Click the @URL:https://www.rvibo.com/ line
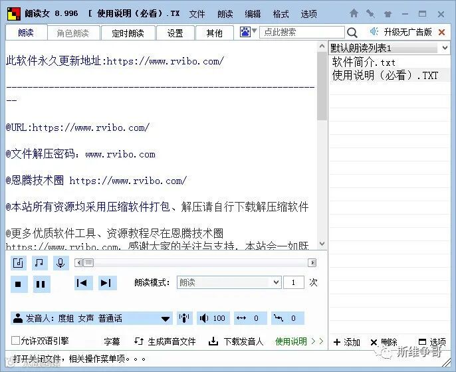456x372 pixels. (x=78, y=128)
